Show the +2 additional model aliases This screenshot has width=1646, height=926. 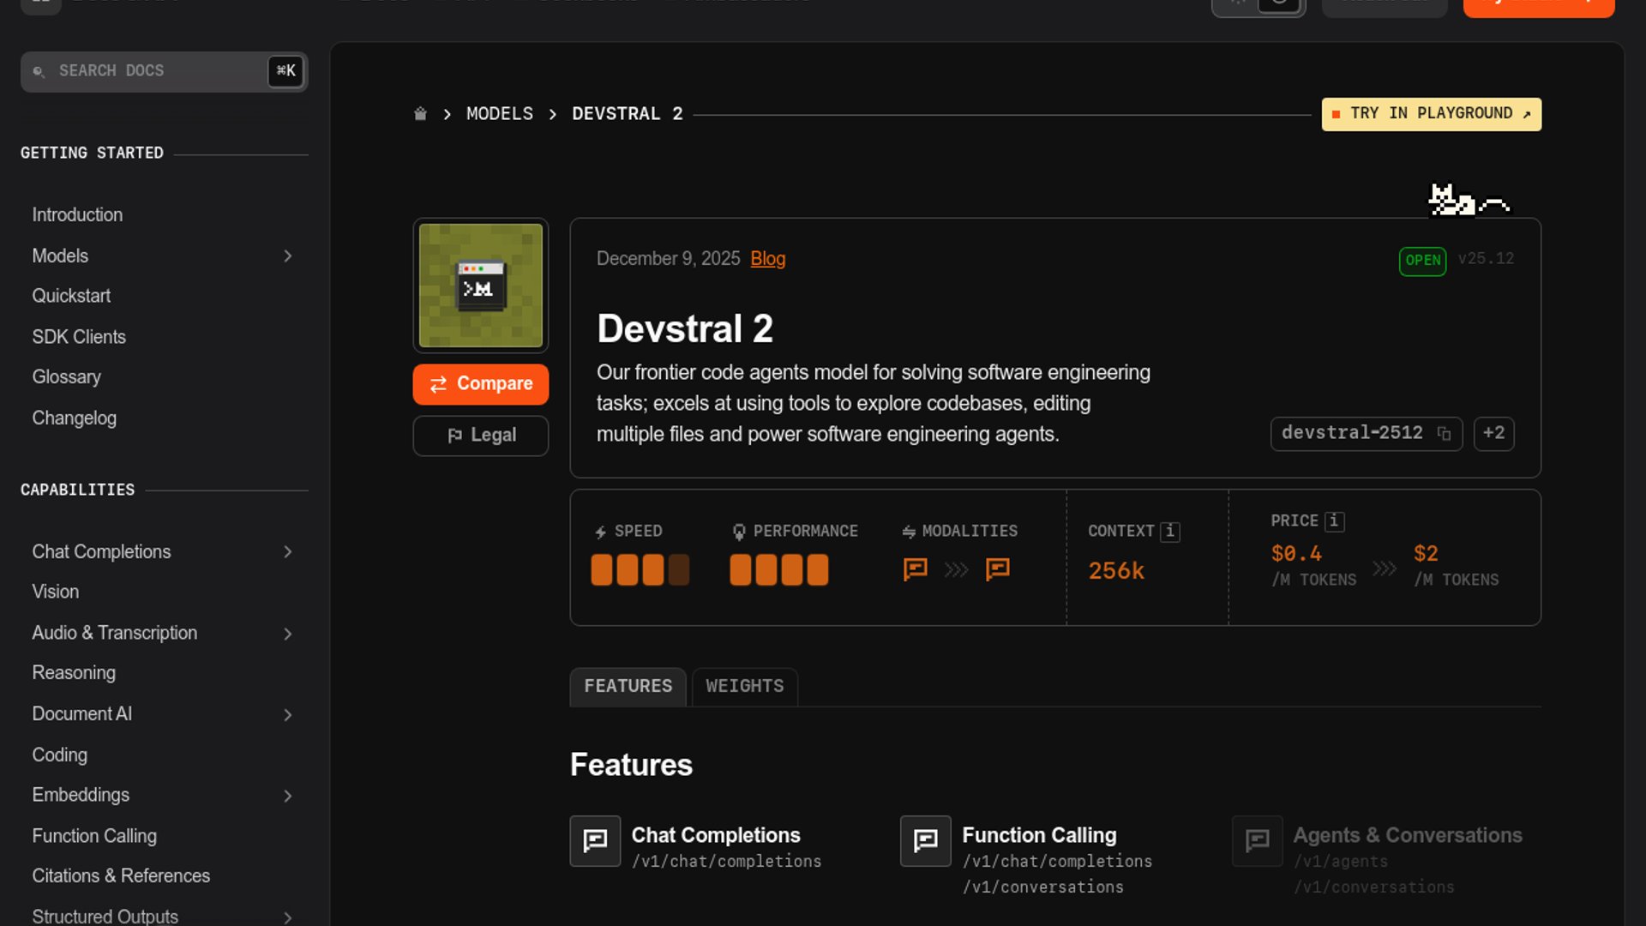pos(1493,434)
